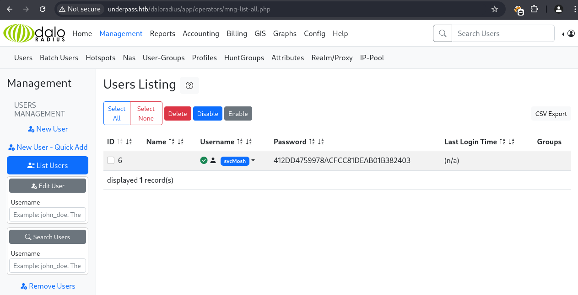Open browser extensions puzzle icon
Screen dimensions: 578x295
(534, 9)
